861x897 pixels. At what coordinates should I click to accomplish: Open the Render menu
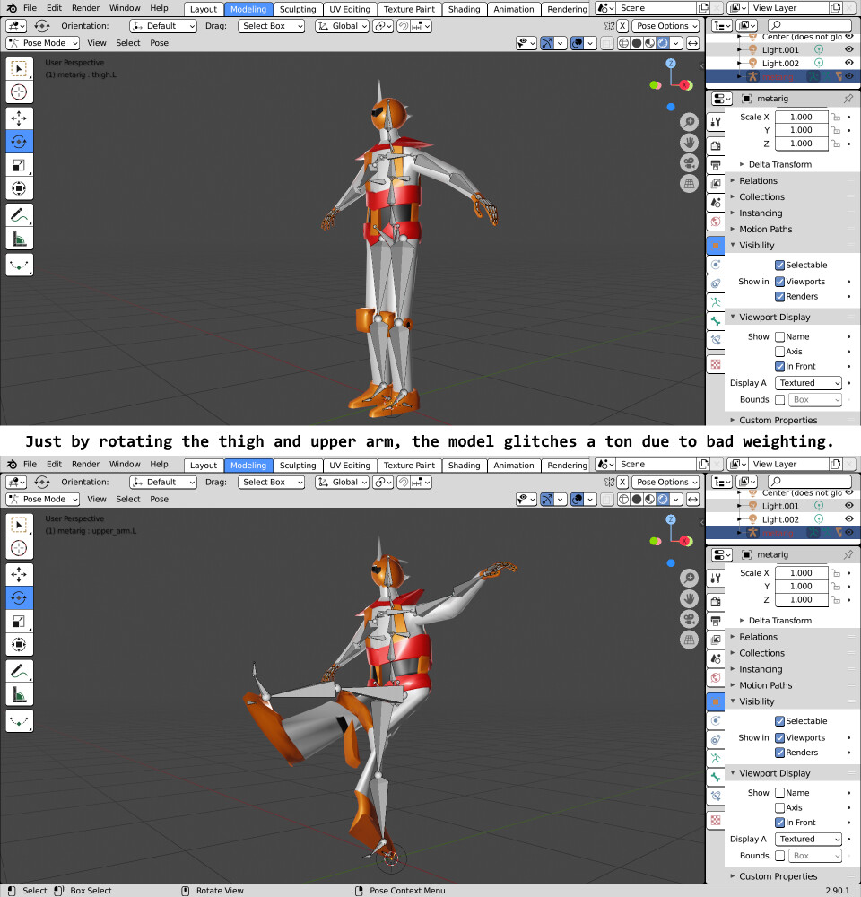[85, 8]
